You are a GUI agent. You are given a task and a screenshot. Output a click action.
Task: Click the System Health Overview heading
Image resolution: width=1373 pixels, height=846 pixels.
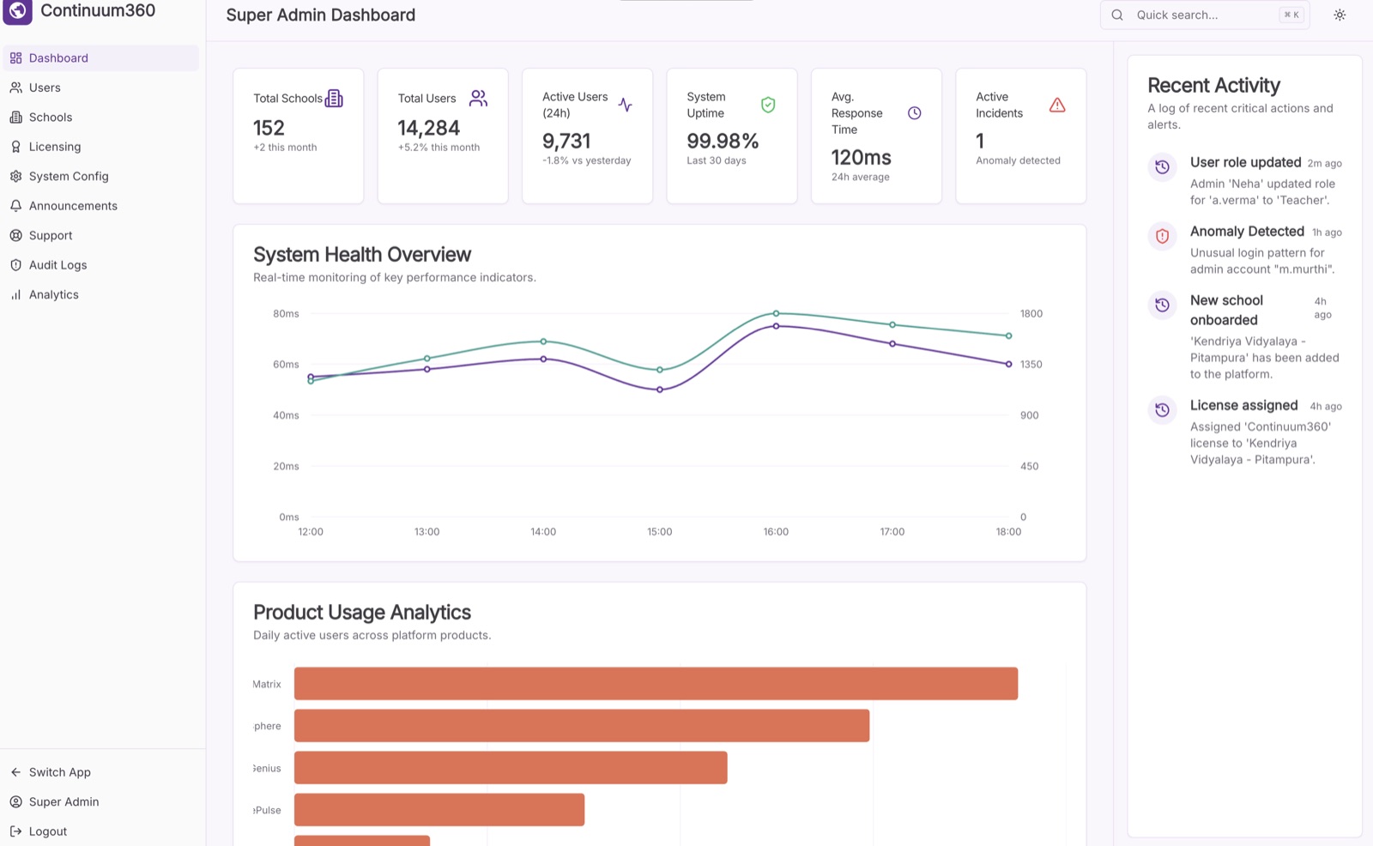pyautogui.click(x=362, y=255)
